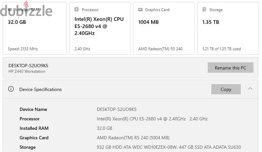The height and width of the screenshot is (152, 262).
Task: Click the Rename this PC button
Action: (230, 68)
